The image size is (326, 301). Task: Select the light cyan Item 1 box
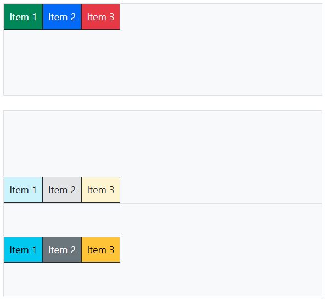23,189
